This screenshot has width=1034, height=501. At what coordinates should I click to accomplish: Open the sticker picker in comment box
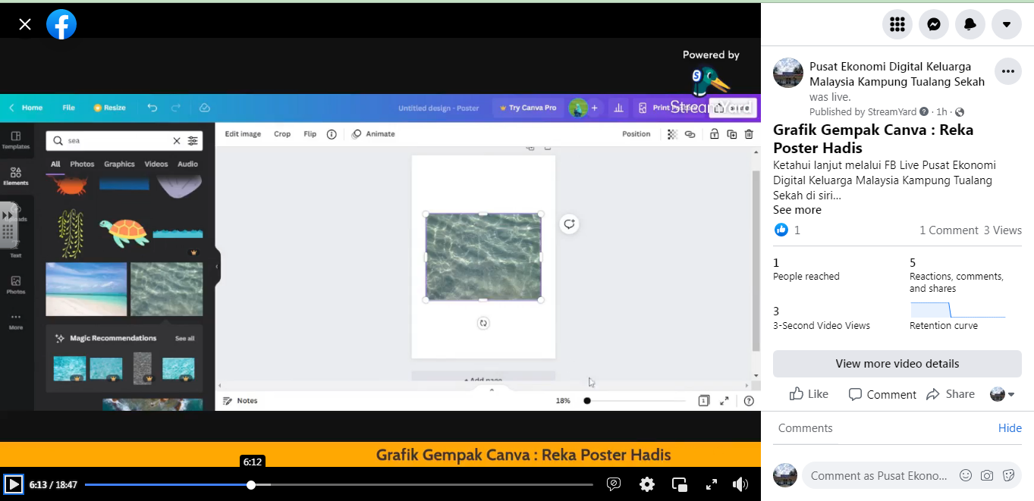(x=1009, y=475)
